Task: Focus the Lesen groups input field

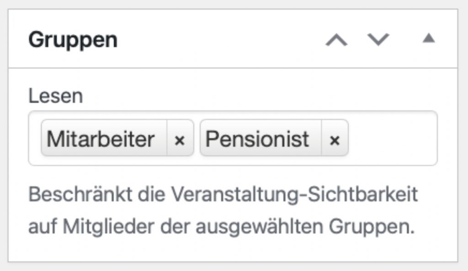Action: tap(391, 139)
